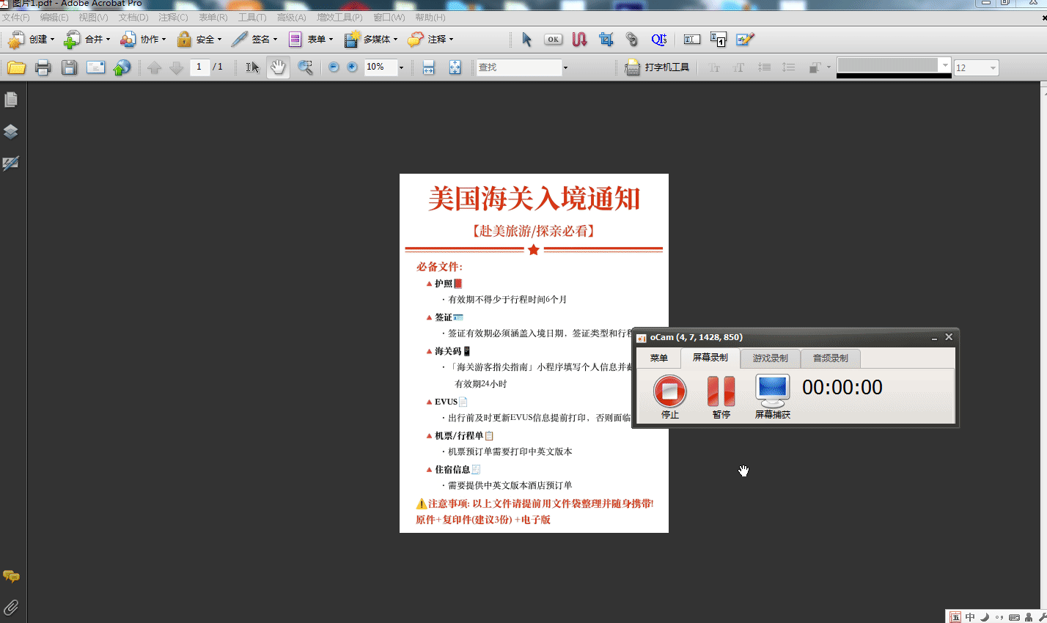Open the 文档(D) menu
Screen dimensions: 1047x623
(x=133, y=17)
